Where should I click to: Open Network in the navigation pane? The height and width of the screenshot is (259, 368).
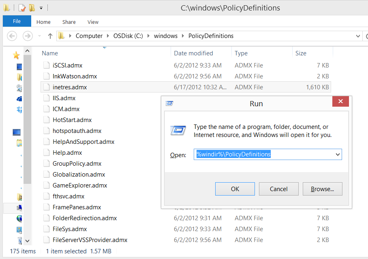click(x=19, y=219)
